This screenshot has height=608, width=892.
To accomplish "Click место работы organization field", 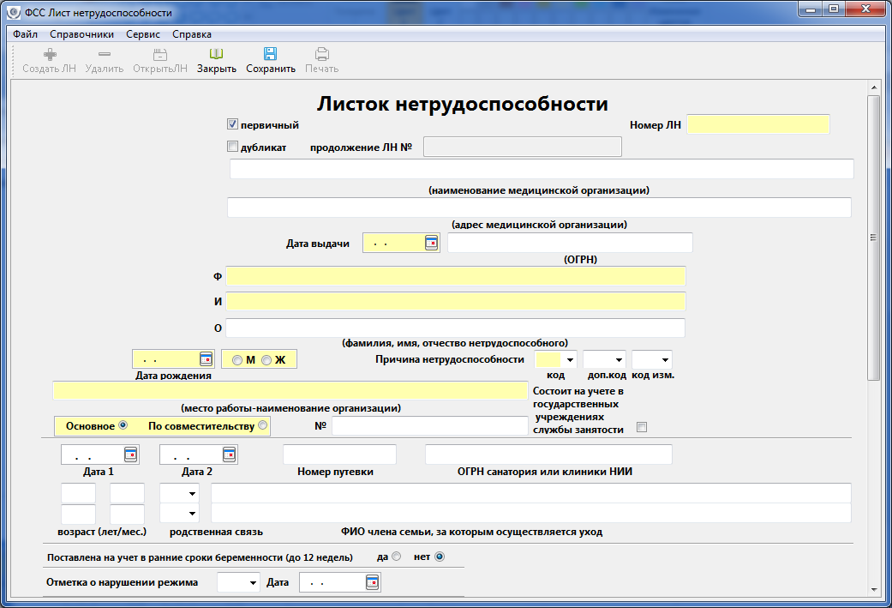I will (x=290, y=390).
